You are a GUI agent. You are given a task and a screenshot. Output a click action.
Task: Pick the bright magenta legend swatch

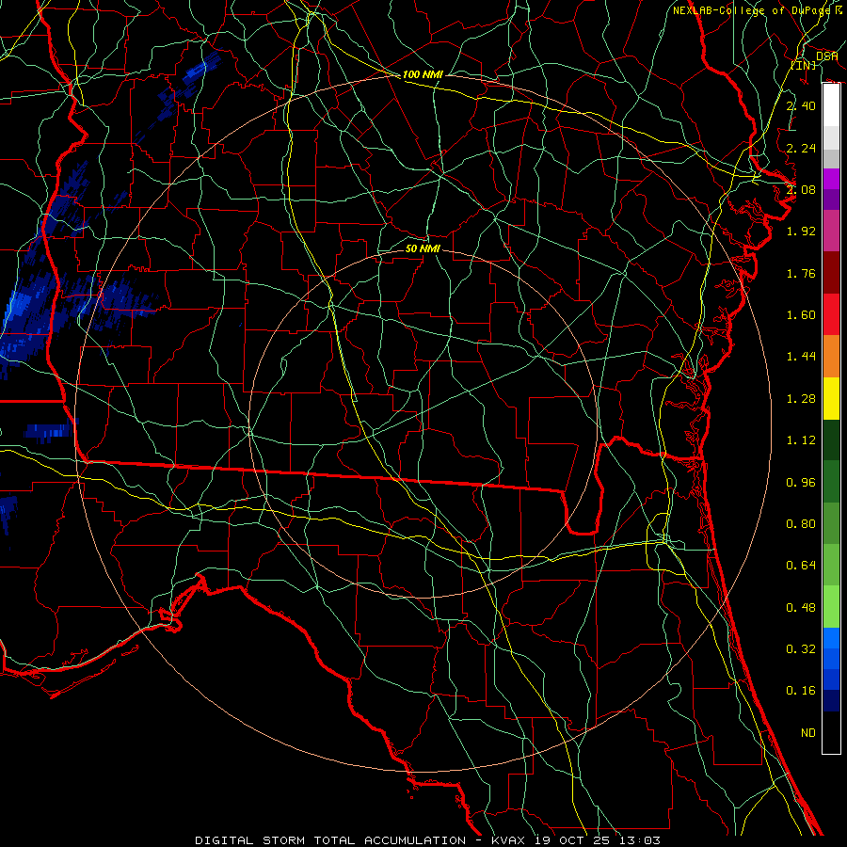tap(831, 179)
